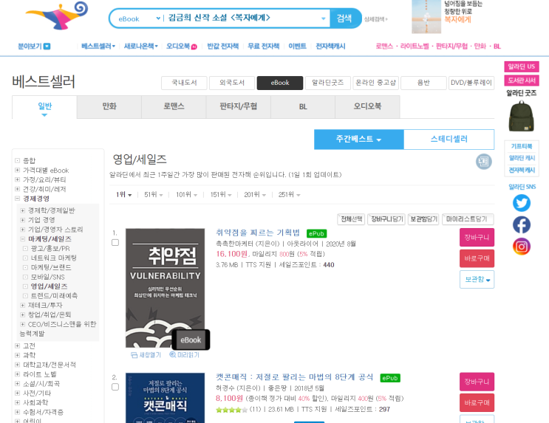Open the 반값 전자책 menu link

click(x=222, y=47)
